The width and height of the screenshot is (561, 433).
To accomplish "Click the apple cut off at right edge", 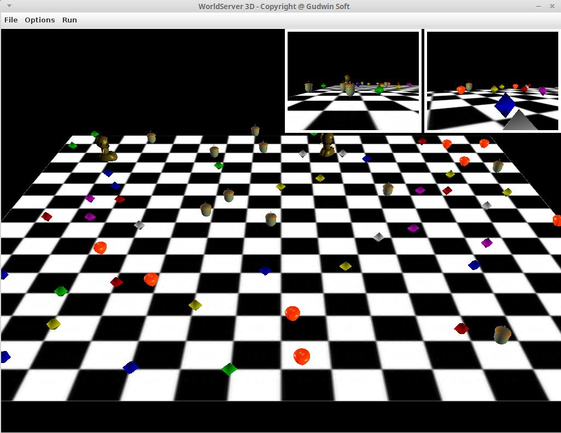I will (557, 220).
